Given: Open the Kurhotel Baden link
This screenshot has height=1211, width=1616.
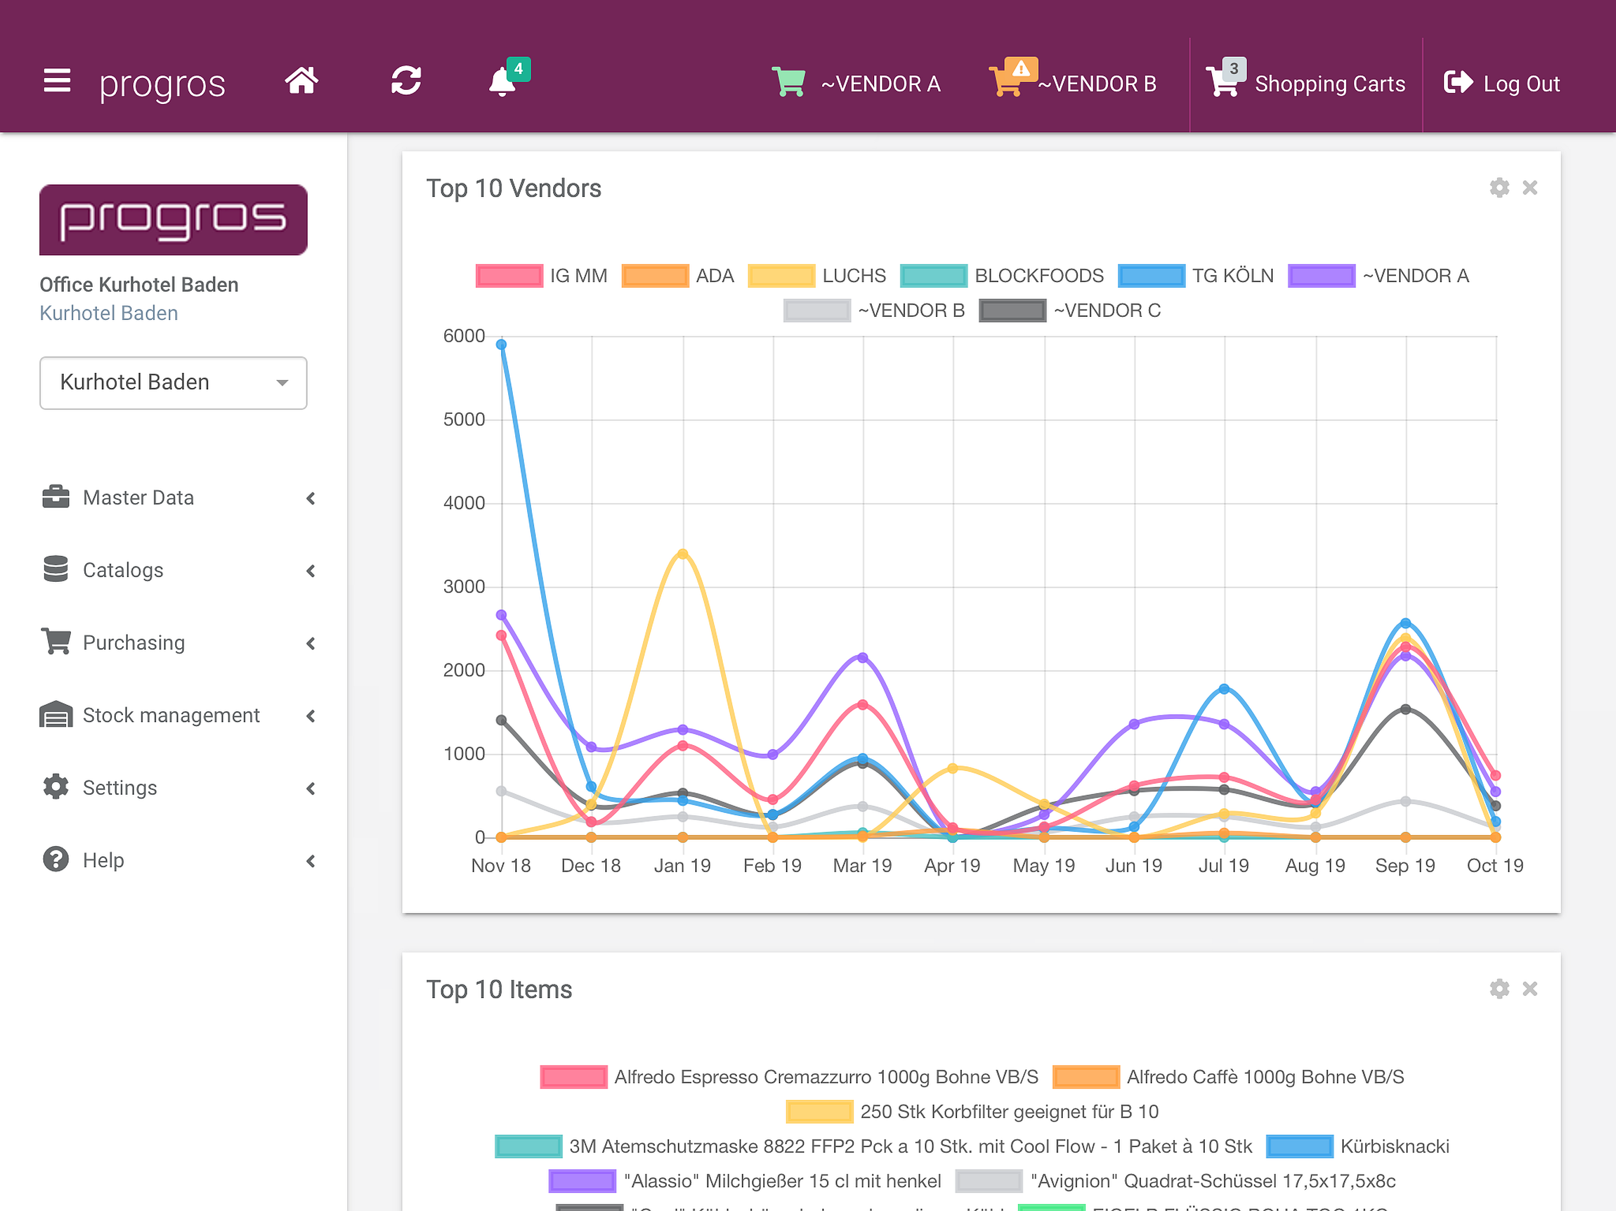Looking at the screenshot, I should point(109,313).
